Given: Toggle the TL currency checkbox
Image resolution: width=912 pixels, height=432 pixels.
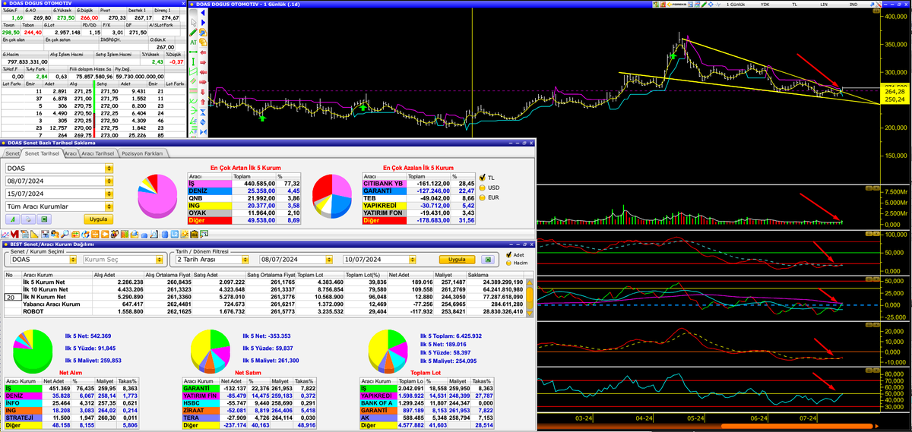Looking at the screenshot, I should [x=481, y=178].
